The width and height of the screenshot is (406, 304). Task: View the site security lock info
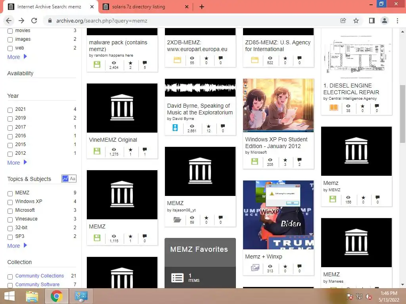(x=50, y=21)
